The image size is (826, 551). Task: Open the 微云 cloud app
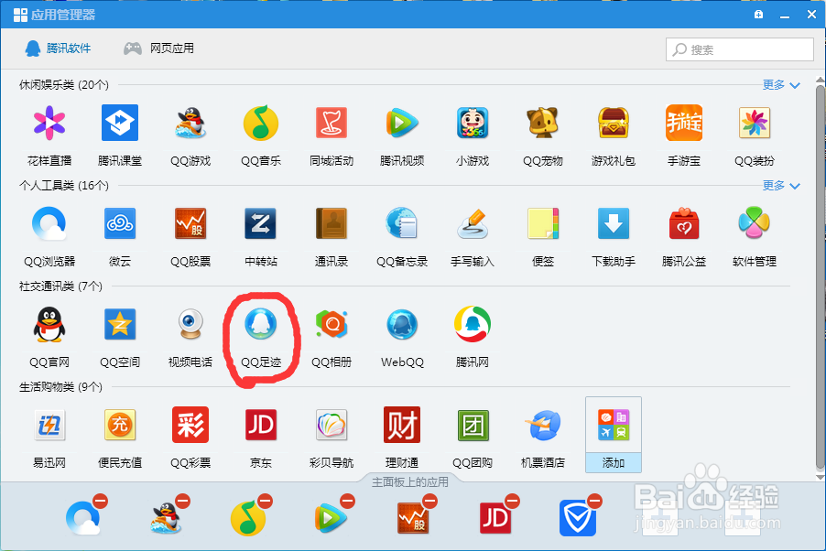click(119, 223)
